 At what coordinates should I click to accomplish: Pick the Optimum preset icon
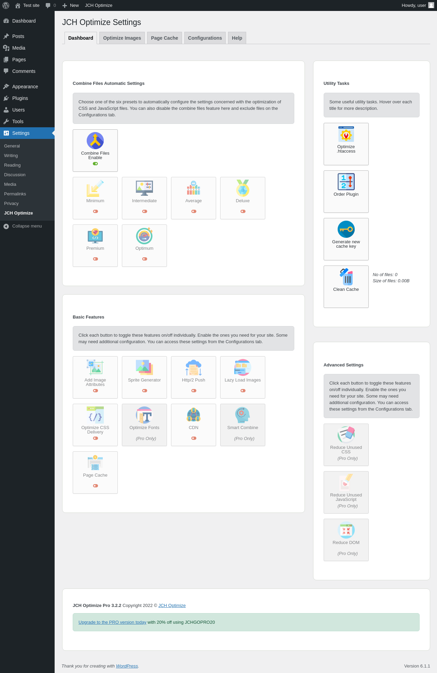coord(144,236)
